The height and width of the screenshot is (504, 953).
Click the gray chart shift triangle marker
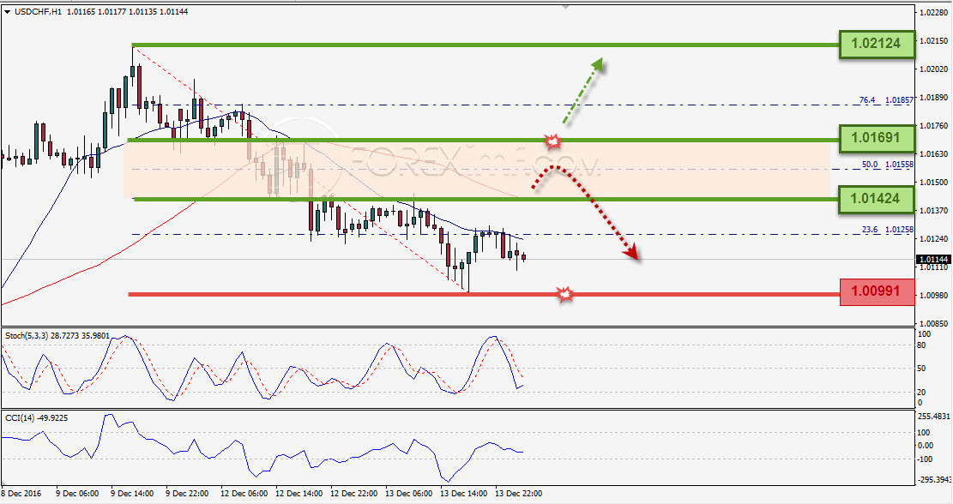pyautogui.click(x=566, y=7)
